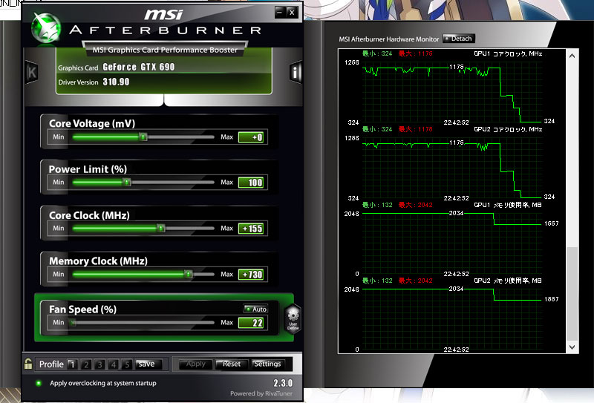Select profile slot 1
This screenshot has height=403, width=594.
click(x=72, y=364)
